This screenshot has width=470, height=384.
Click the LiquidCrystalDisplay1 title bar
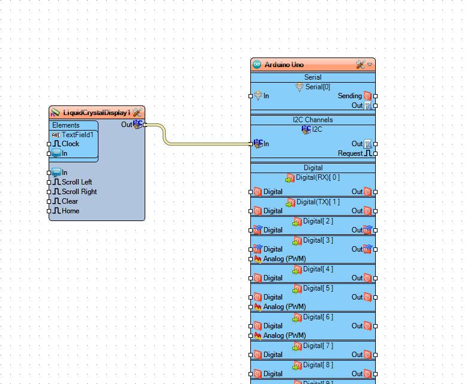[96, 113]
